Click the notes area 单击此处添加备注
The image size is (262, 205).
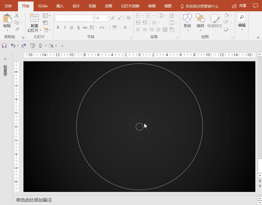point(34,200)
